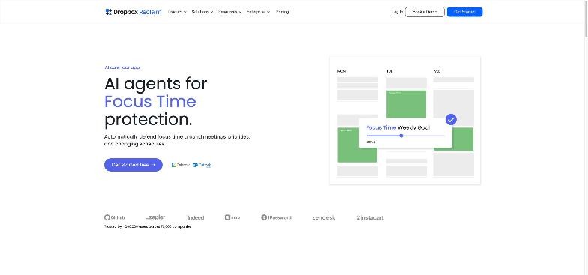Expand the Solutions navigation menu
The height and width of the screenshot is (275, 588).
click(x=202, y=12)
